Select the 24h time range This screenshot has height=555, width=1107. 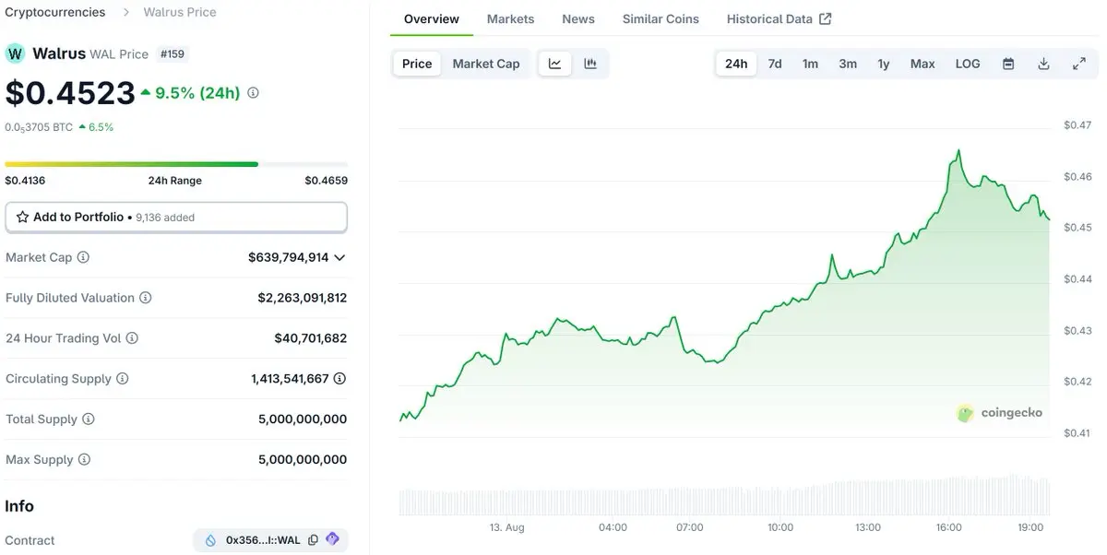point(736,64)
